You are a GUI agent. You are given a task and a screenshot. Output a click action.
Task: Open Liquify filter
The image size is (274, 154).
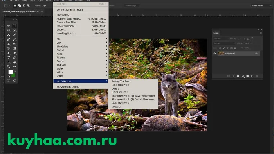click(x=81, y=30)
